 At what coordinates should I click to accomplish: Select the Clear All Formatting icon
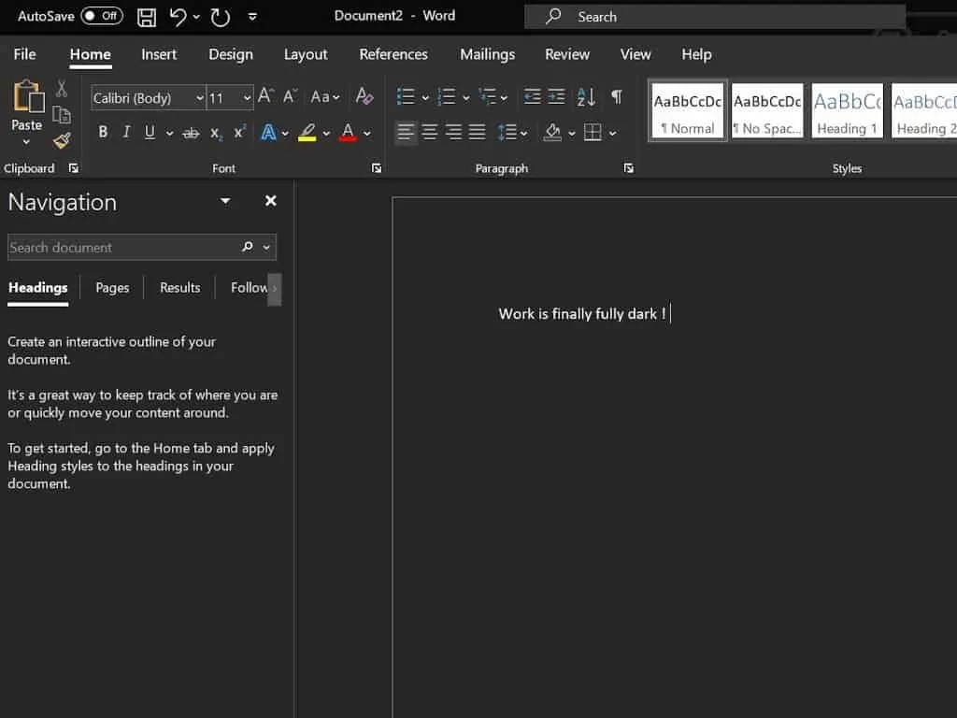tap(364, 96)
